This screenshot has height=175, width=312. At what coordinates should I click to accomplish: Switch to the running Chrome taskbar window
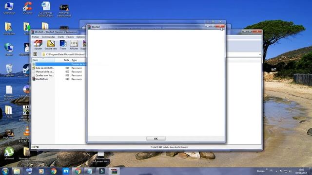[78, 171]
